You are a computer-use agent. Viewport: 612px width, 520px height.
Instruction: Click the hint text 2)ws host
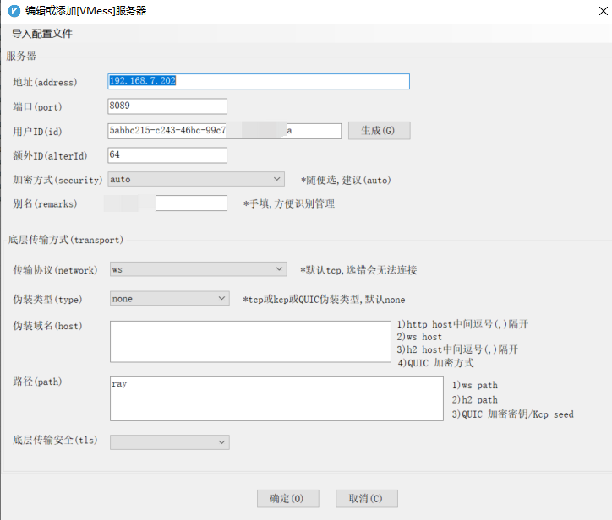419,337
